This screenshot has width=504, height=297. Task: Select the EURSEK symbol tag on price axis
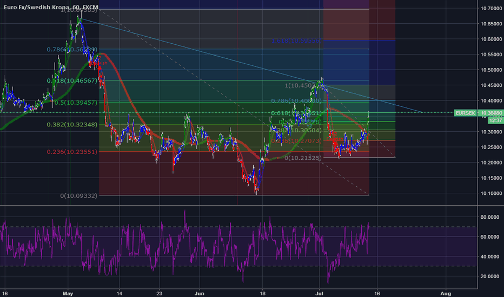(x=465, y=113)
